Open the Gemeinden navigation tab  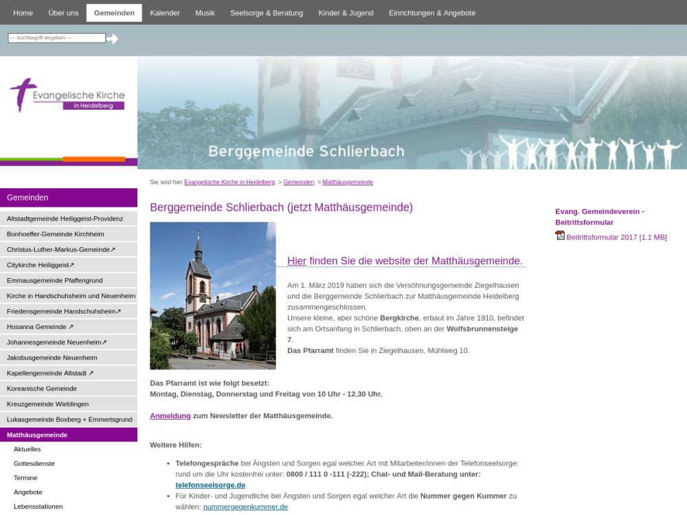pyautogui.click(x=114, y=13)
